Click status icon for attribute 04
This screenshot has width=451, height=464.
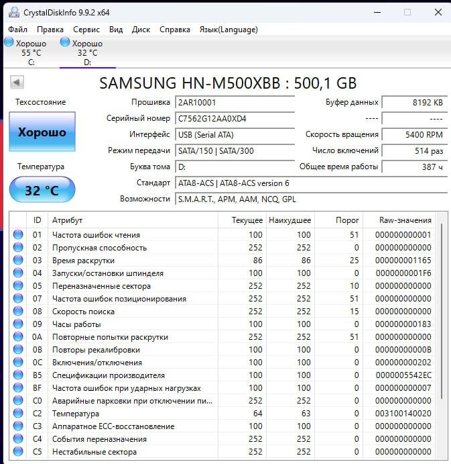[x=18, y=273]
